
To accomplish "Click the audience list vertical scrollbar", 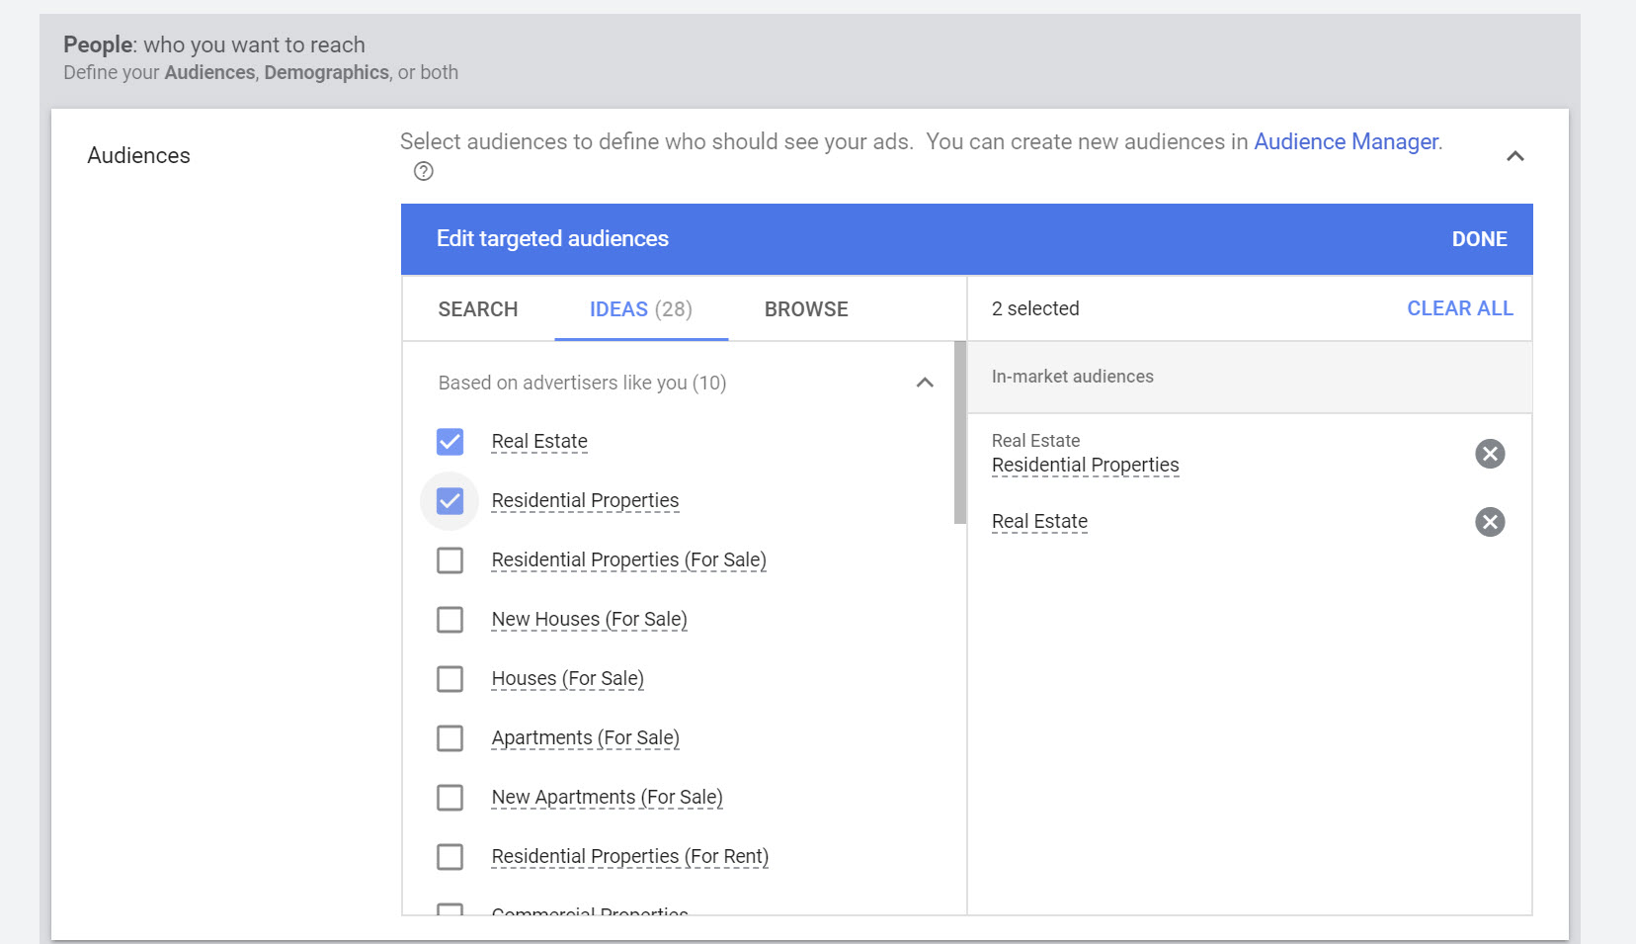I will 959,433.
